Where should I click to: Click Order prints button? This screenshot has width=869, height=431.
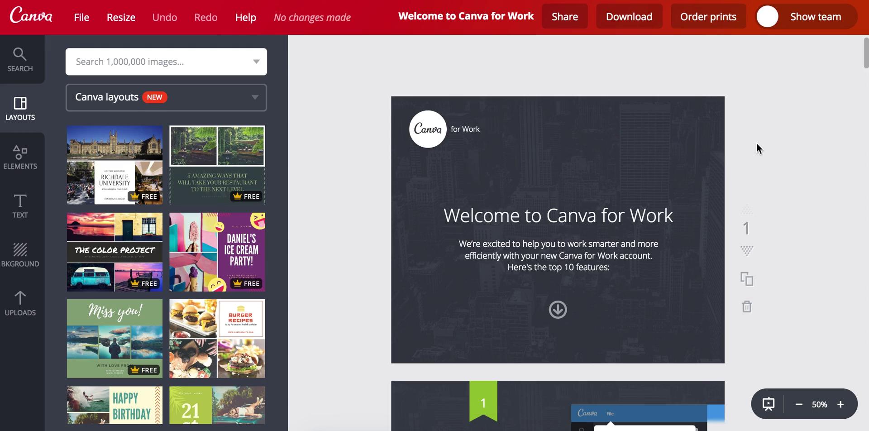[708, 16]
